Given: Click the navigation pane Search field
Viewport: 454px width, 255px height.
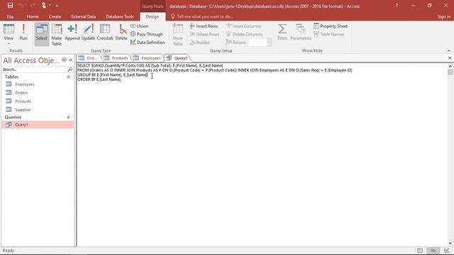Looking at the screenshot, I should pyautogui.click(x=34, y=69).
